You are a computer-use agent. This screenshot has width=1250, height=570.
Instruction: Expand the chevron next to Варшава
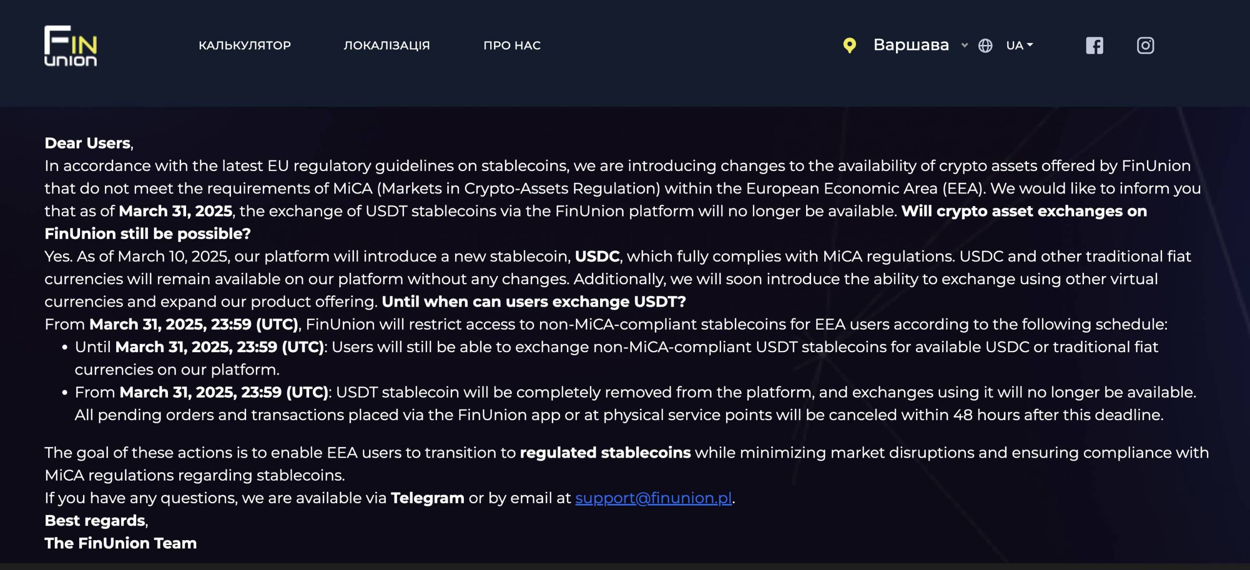[964, 45]
